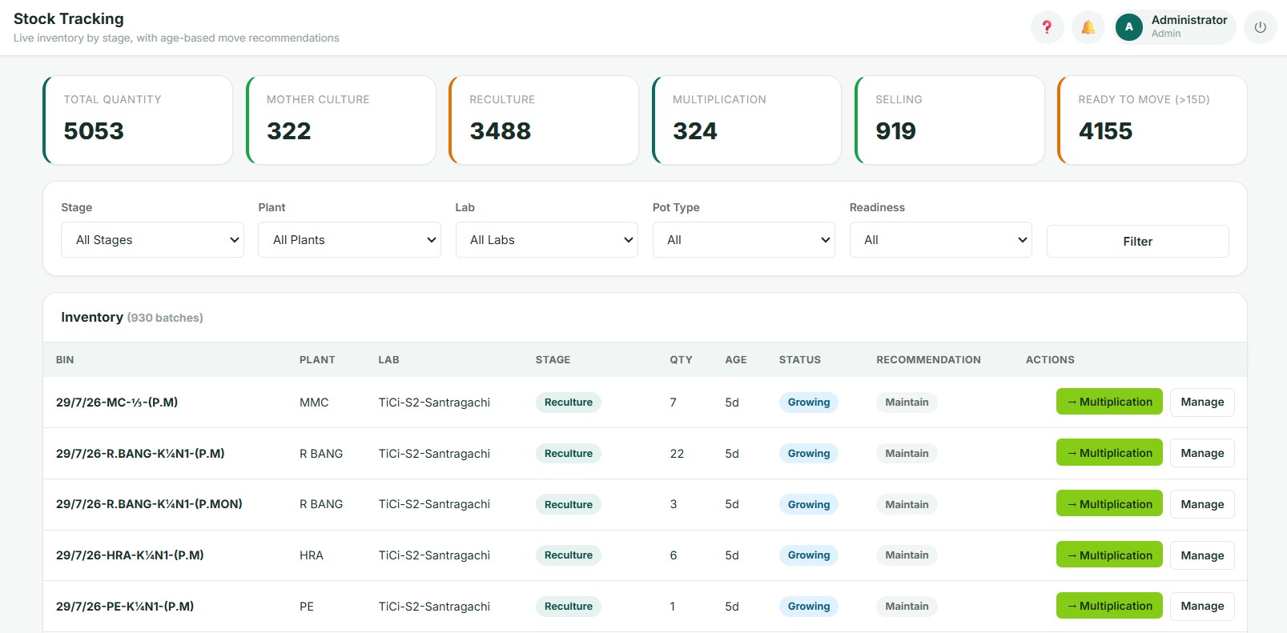
Task: Move 29/7/26-MC-⅓-(P.M) to Multiplication
Action: [1109, 402]
